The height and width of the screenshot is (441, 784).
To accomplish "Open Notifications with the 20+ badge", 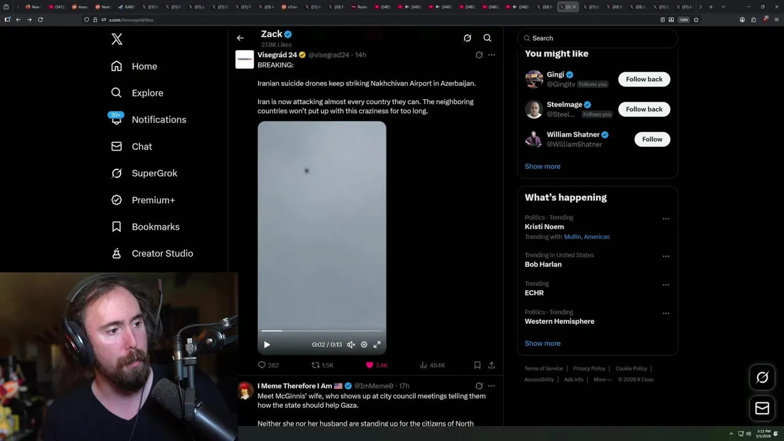I will pyautogui.click(x=148, y=119).
